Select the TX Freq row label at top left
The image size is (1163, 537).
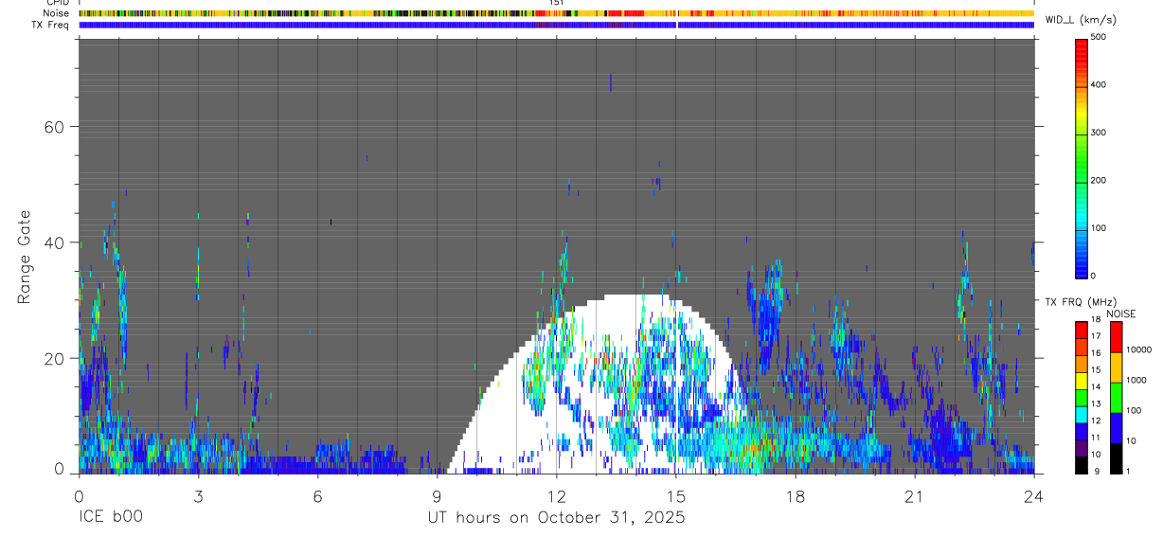pyautogui.click(x=51, y=25)
